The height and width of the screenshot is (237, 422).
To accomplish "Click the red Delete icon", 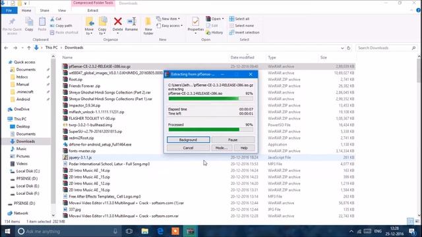I will tap(117, 22).
